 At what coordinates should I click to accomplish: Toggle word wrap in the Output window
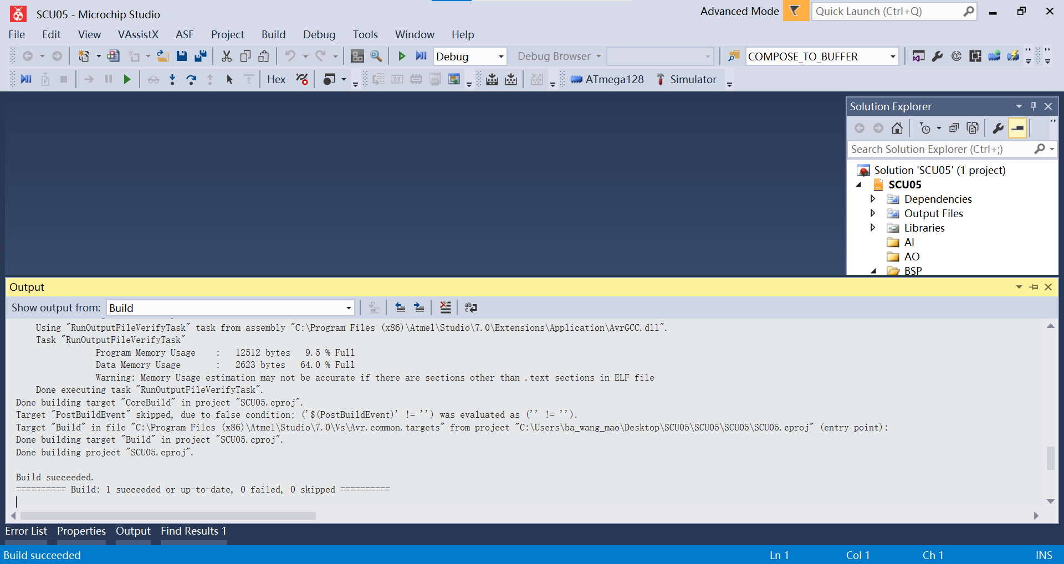point(470,307)
